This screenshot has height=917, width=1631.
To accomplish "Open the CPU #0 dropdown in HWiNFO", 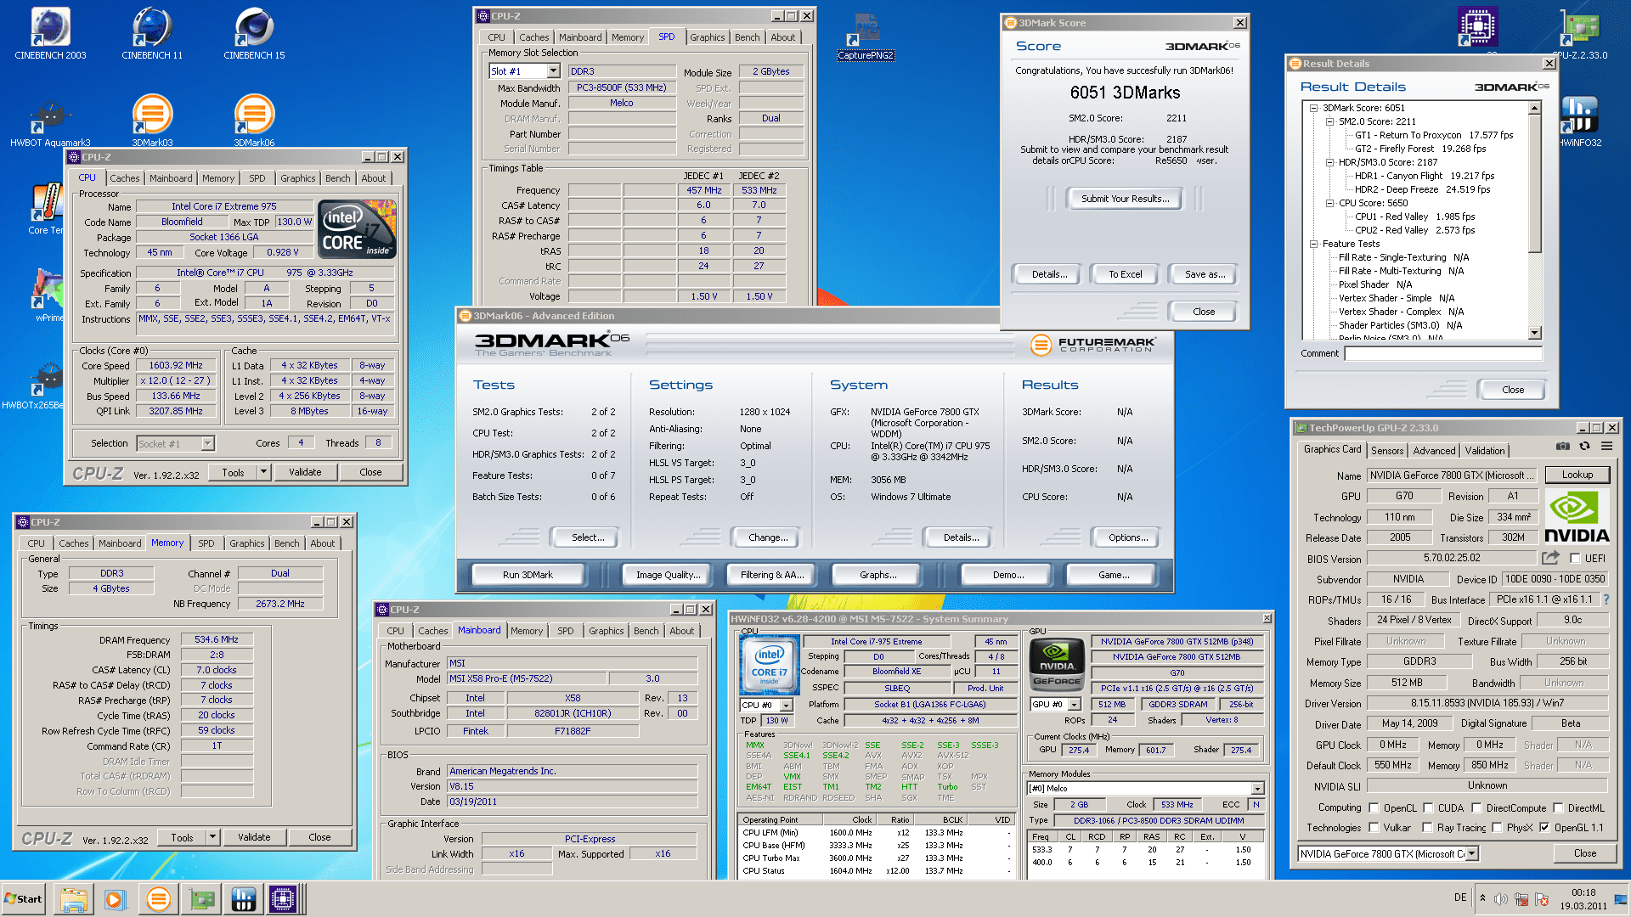I will [787, 706].
